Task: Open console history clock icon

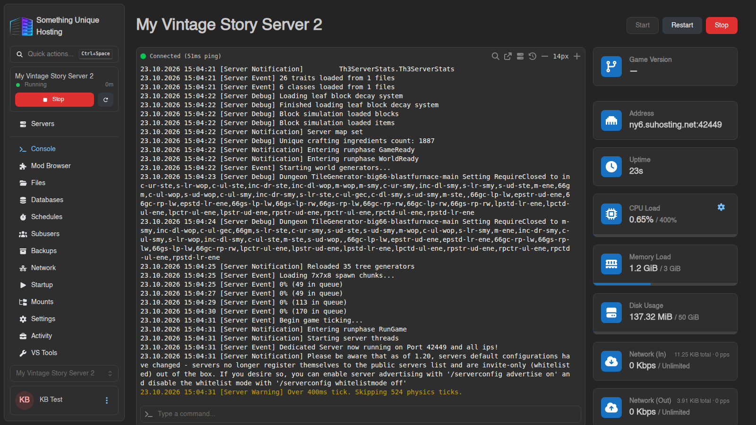Action: point(533,56)
